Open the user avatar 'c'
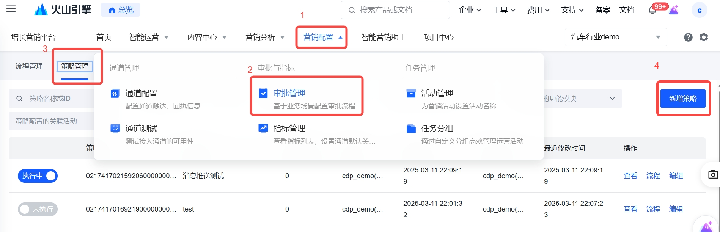This screenshot has width=720, height=232. [700, 10]
